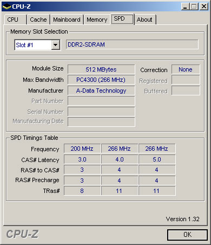Click the empty Part Number field
The width and height of the screenshot is (211, 245).
(101, 101)
